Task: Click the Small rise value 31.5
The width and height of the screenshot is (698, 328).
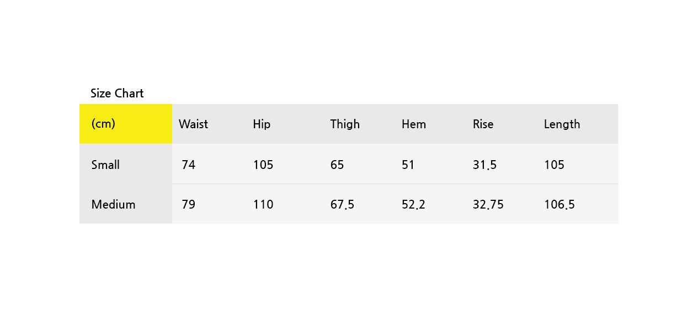Action: click(x=484, y=165)
